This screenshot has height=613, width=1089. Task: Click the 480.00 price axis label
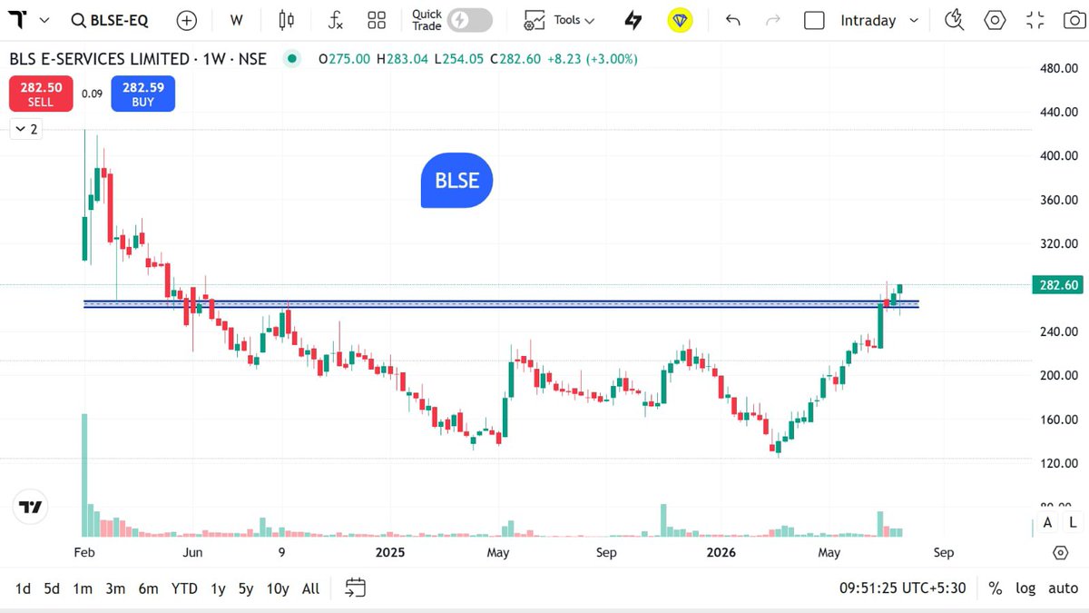[x=1059, y=68]
